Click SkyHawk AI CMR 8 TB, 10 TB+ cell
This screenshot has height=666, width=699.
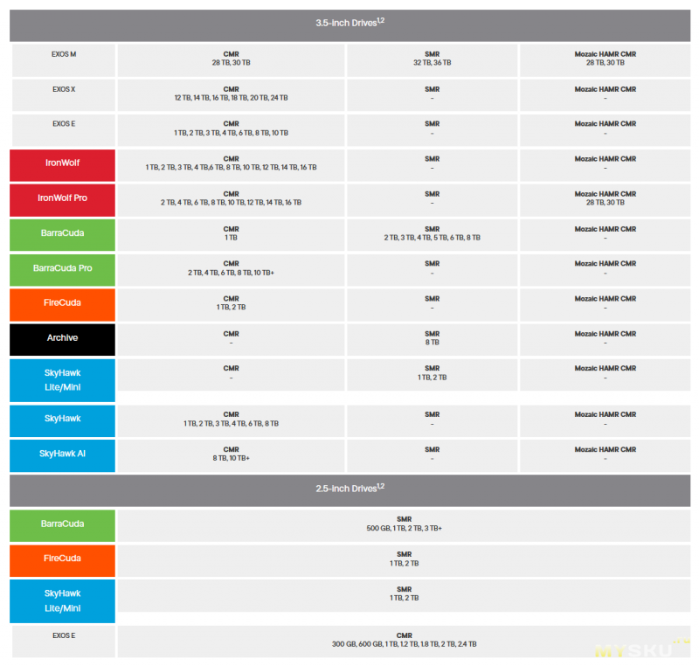pyautogui.click(x=231, y=454)
